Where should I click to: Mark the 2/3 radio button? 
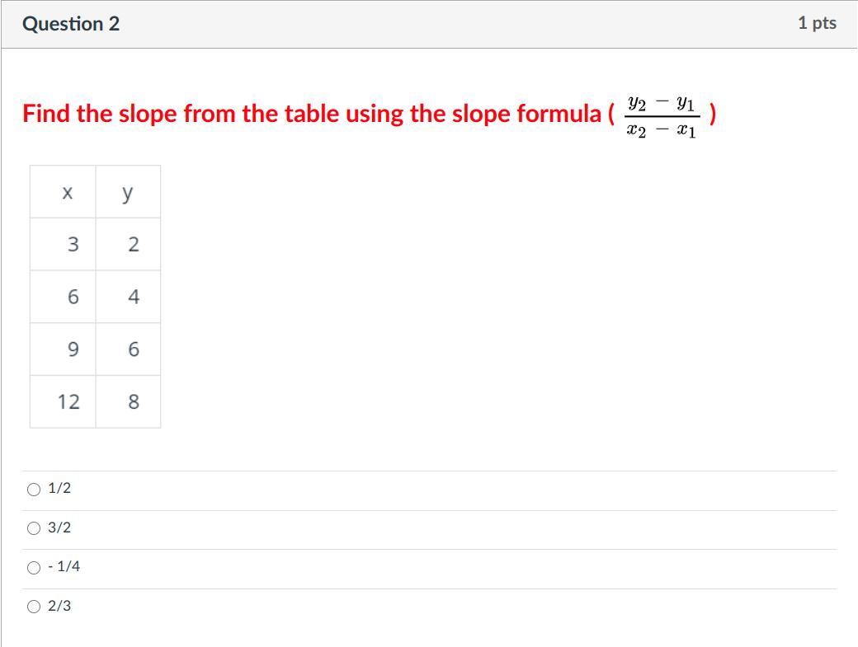point(34,607)
